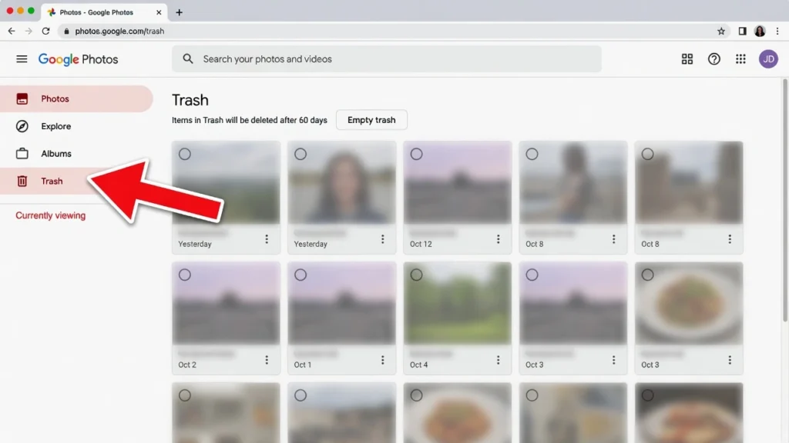
Task: Select the first Oct 8 photo checkbox
Action: point(532,154)
